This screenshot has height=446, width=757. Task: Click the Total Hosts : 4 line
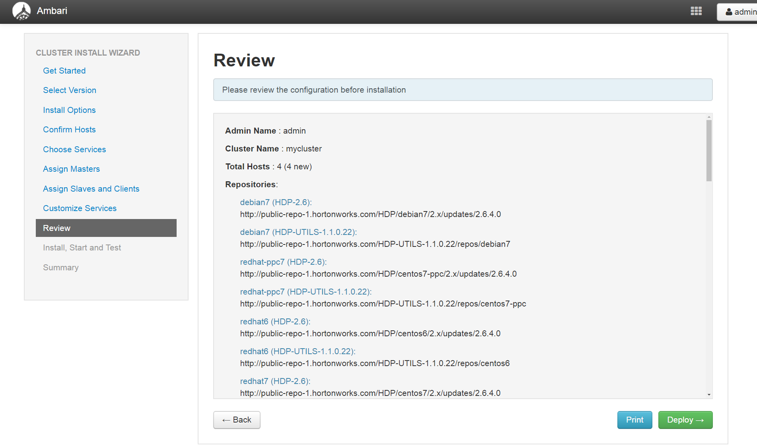(x=269, y=167)
